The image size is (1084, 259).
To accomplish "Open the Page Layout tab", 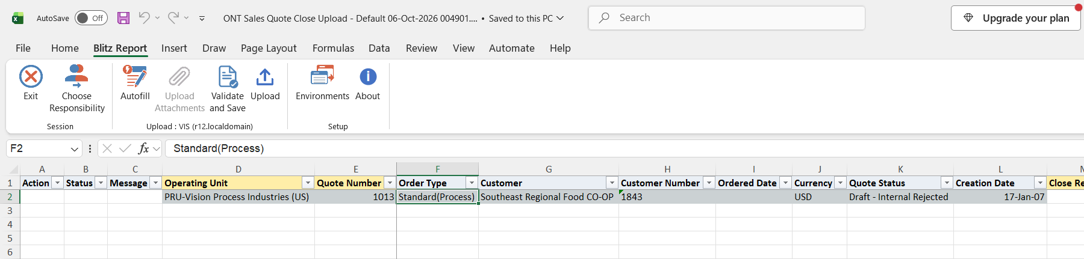I will (269, 48).
